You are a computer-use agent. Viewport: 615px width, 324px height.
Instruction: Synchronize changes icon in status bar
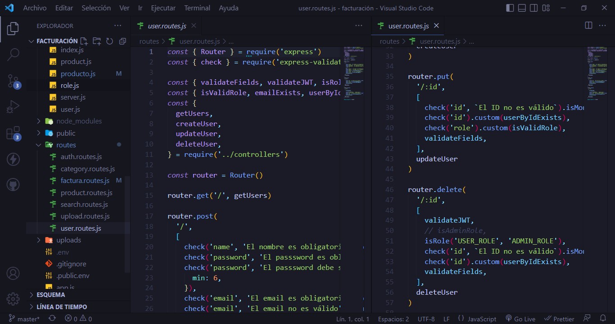(x=52, y=319)
